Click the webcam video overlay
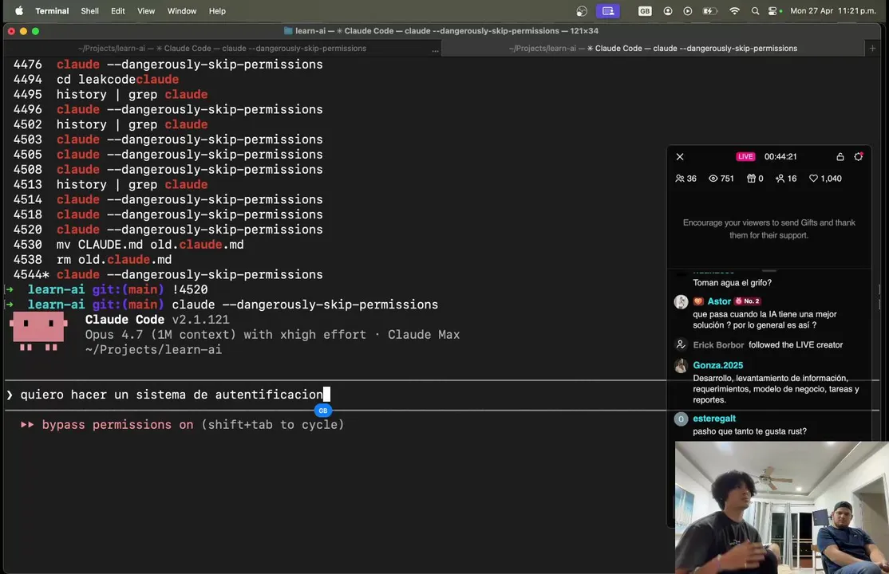889x574 pixels. coord(782,508)
